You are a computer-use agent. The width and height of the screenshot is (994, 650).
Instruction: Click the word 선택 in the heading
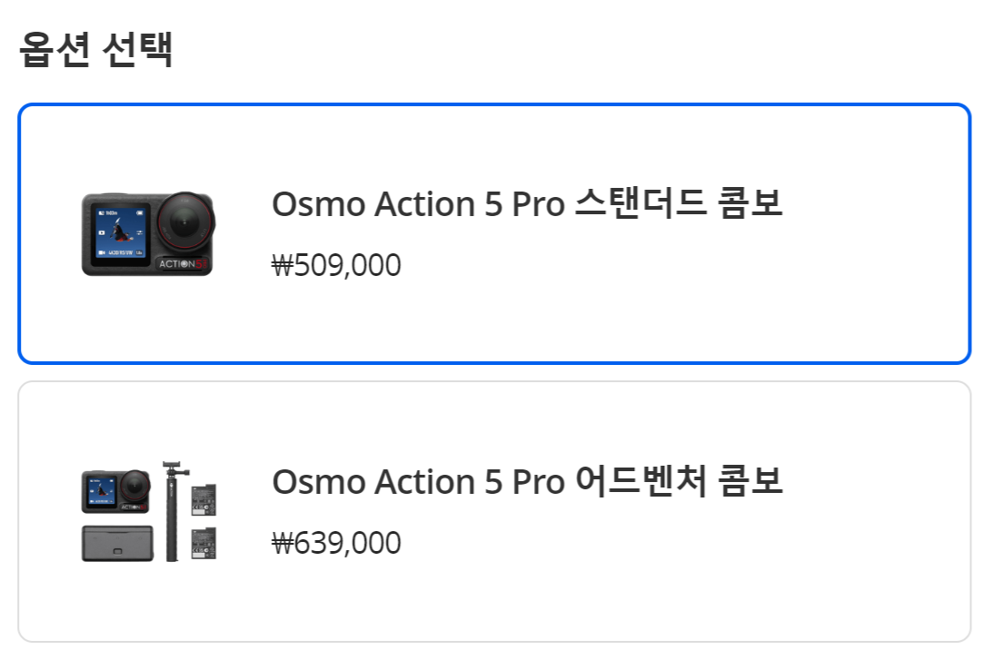[x=136, y=49]
